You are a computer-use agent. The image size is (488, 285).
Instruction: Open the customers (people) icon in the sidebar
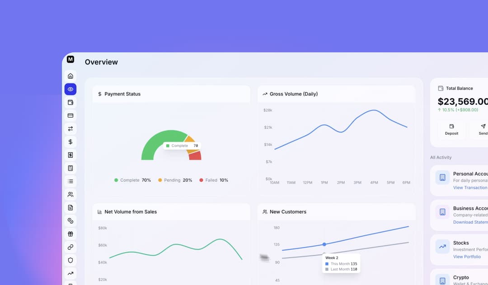point(70,194)
